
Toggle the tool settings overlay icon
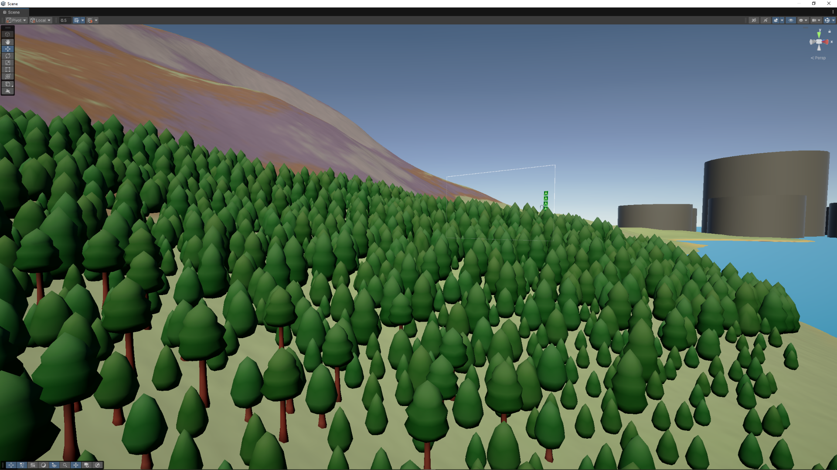[22, 465]
